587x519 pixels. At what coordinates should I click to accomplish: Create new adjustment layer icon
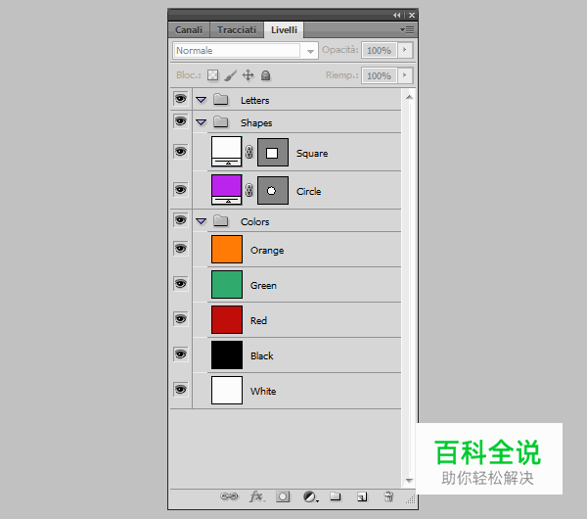310,496
